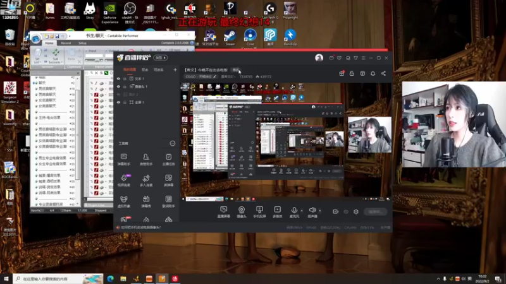Hide the 文本 1 source layer
This screenshot has height=284, width=506.
118,78
